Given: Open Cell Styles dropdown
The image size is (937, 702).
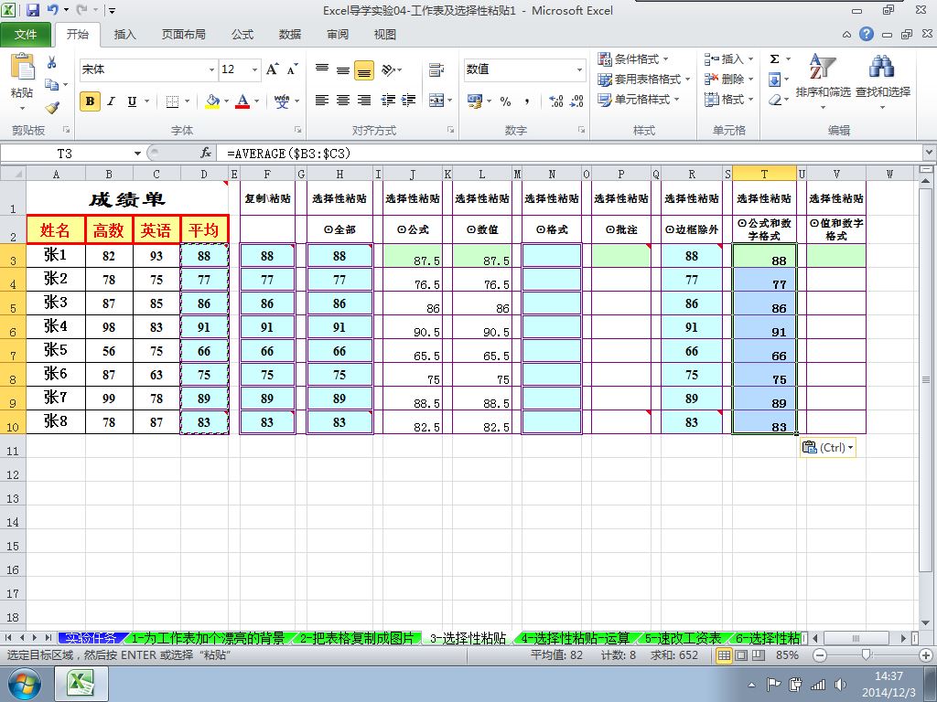Looking at the screenshot, I should 639,99.
